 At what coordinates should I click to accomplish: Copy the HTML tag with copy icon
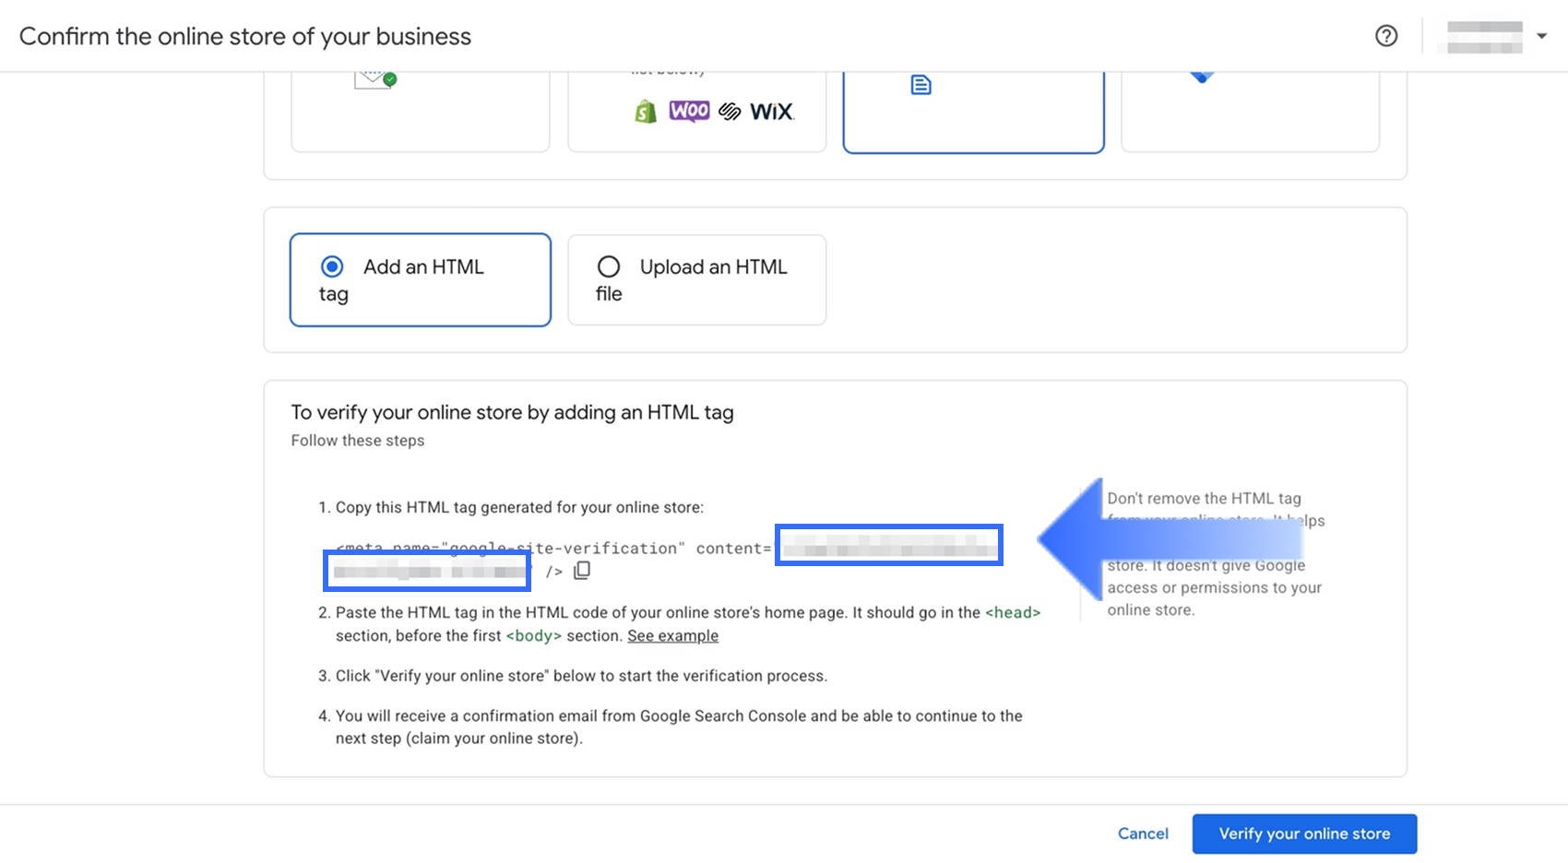582,571
